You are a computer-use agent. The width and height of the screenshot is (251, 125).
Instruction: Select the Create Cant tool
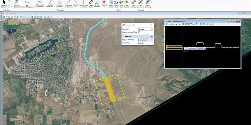[x=116, y=4]
